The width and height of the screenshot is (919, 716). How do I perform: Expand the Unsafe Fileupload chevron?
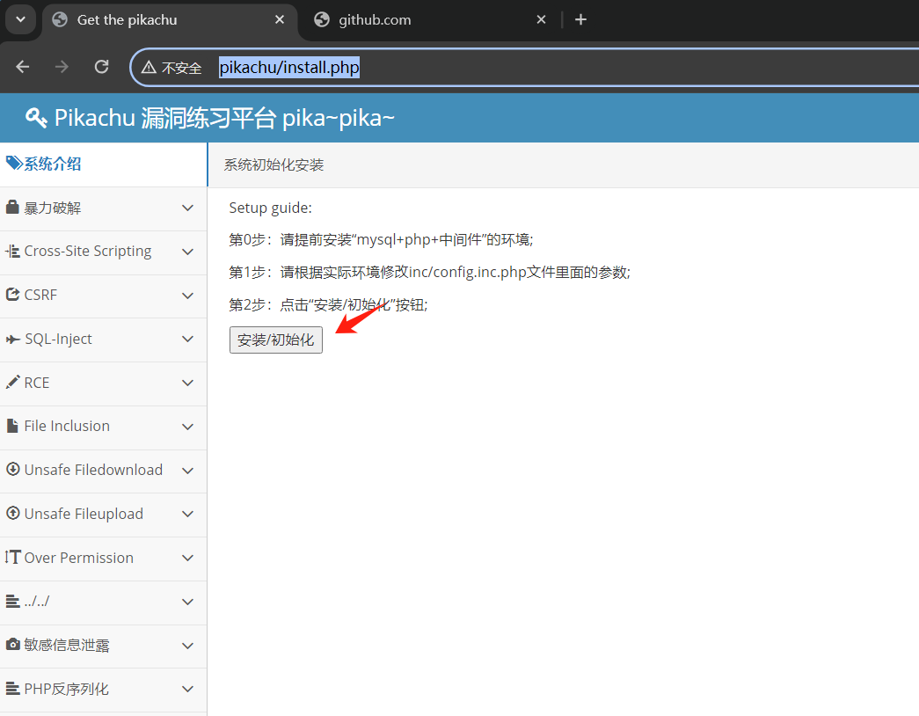coord(187,515)
